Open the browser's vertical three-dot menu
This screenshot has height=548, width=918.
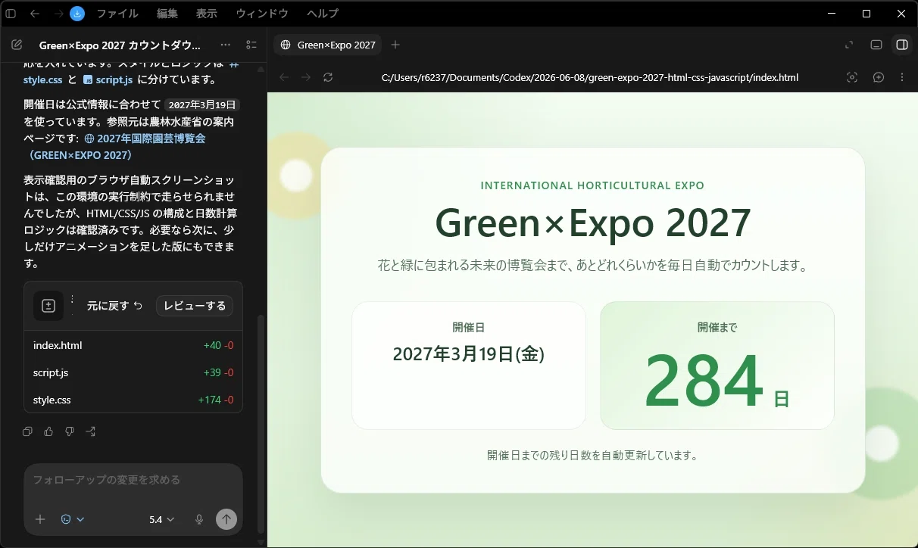pos(902,77)
